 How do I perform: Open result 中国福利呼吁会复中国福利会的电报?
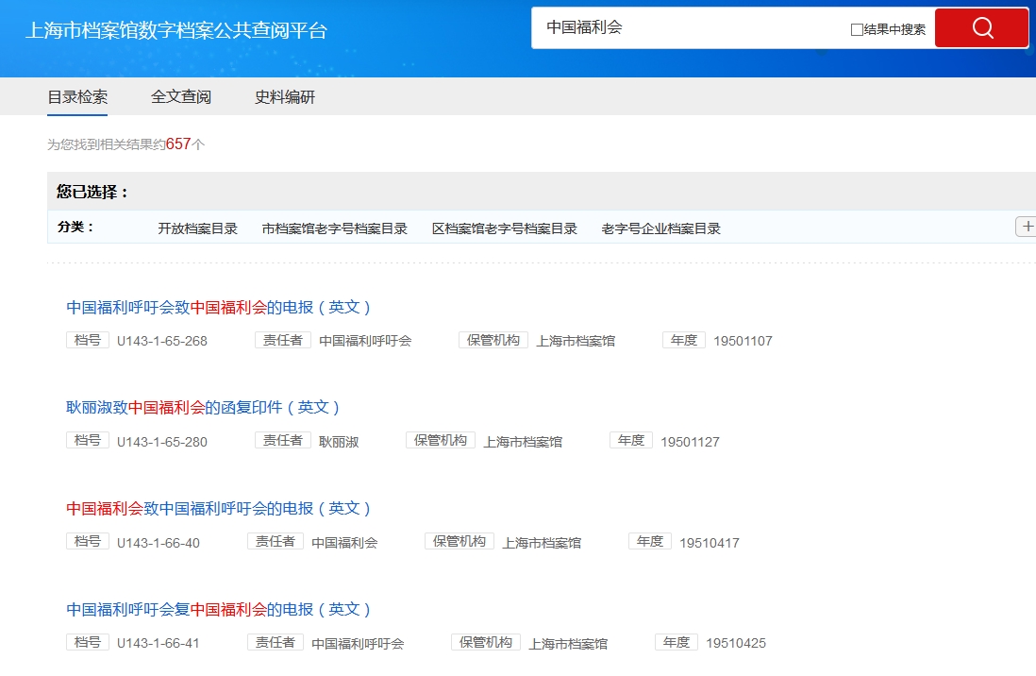(x=219, y=609)
